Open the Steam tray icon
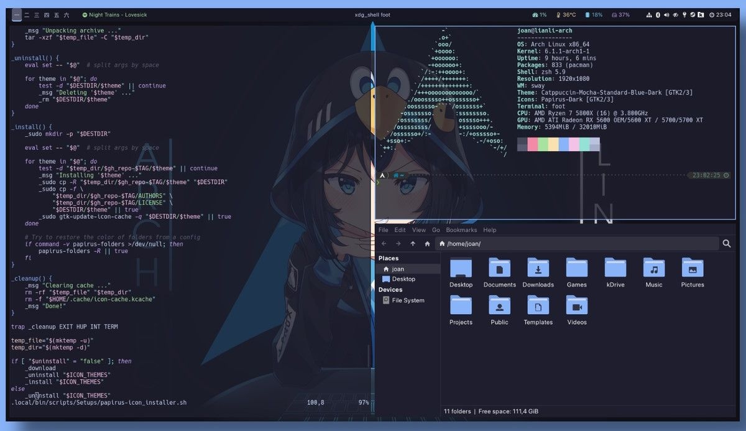The height and width of the screenshot is (431, 746). tap(693, 14)
